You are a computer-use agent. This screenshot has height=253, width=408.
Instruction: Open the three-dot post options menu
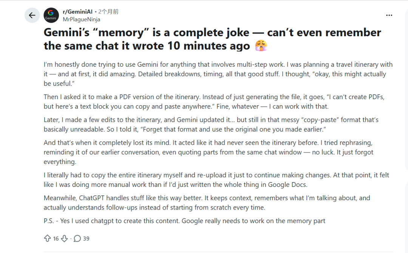(389, 15)
